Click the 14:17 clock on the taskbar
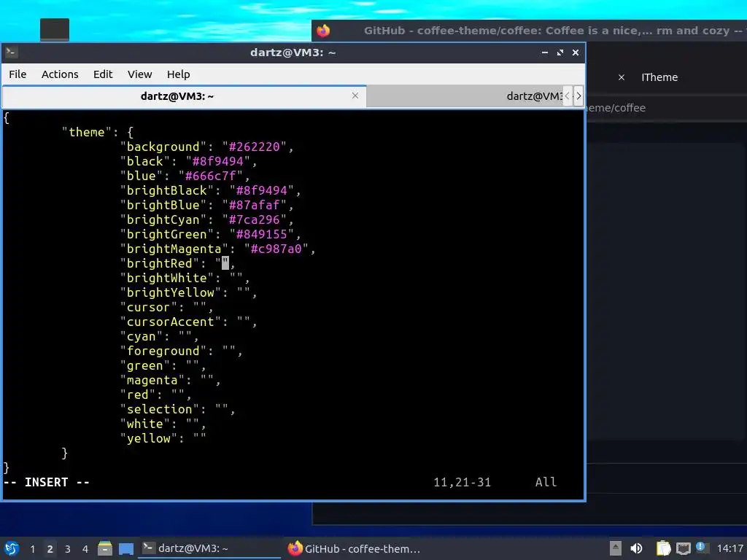Viewport: 747px width, 560px height. coord(729,549)
